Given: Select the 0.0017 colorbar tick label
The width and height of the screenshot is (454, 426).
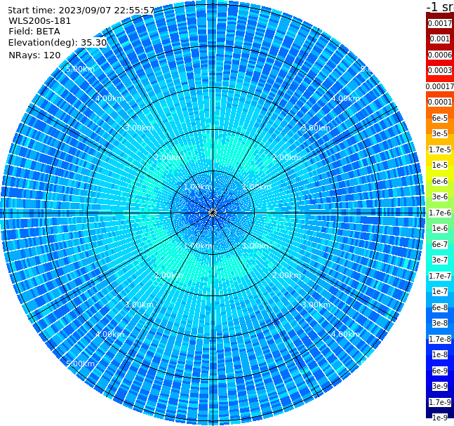Looking at the screenshot, I should tap(440, 23).
